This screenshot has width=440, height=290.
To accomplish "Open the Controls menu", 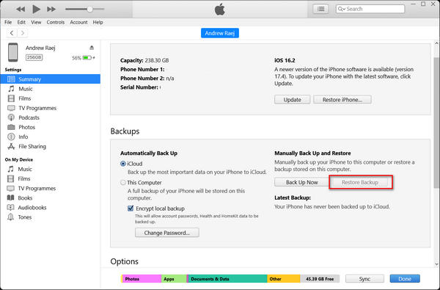I will click(56, 22).
